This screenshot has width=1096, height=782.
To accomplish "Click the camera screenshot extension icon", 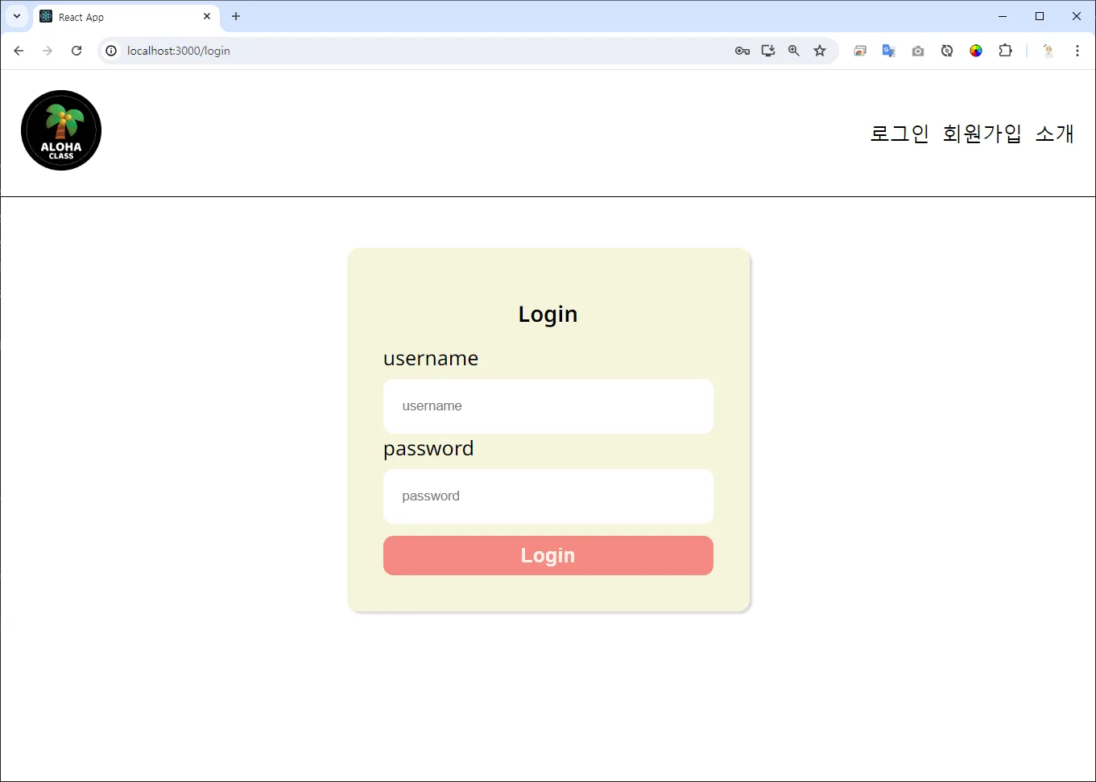I will pos(918,51).
